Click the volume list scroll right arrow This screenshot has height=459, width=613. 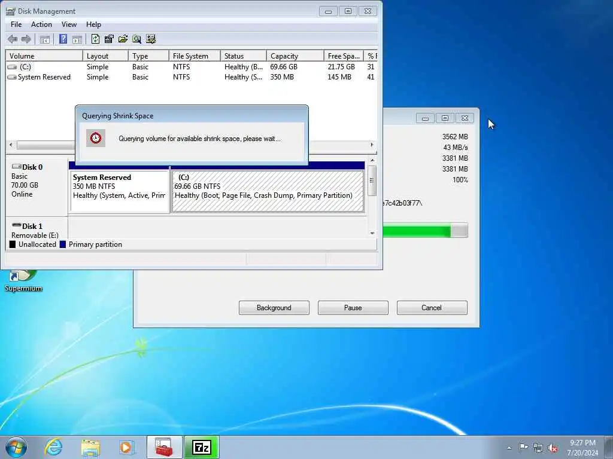pos(372,145)
